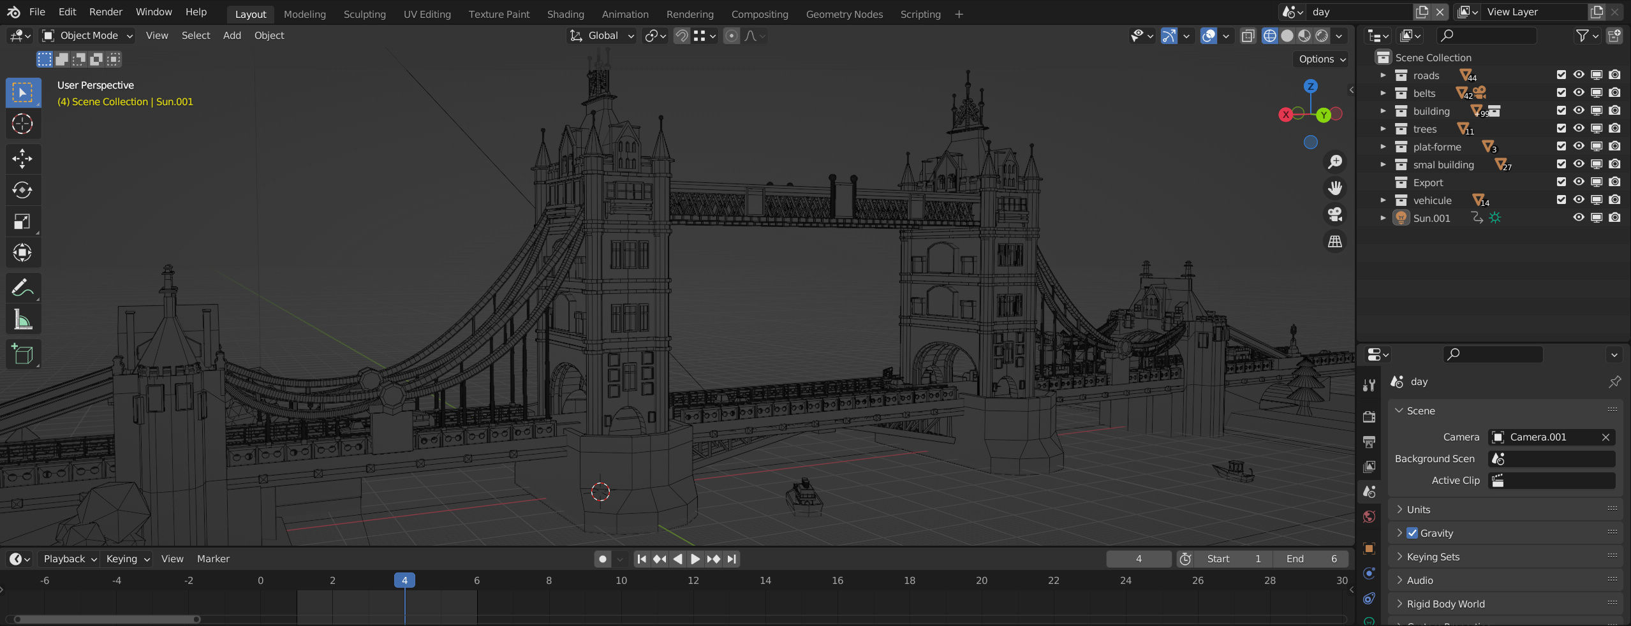Image resolution: width=1631 pixels, height=626 pixels.
Task: Disable rendering for building collection
Action: [x=1614, y=110]
